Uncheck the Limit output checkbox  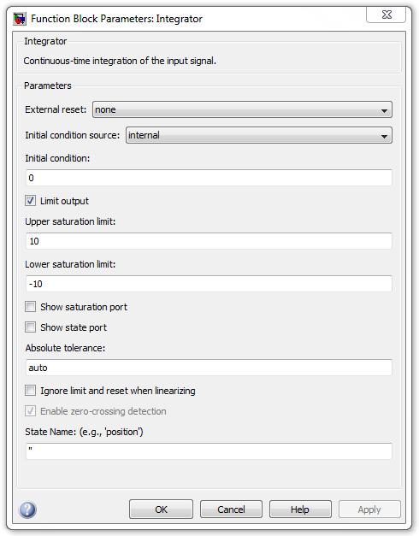[x=30, y=201]
